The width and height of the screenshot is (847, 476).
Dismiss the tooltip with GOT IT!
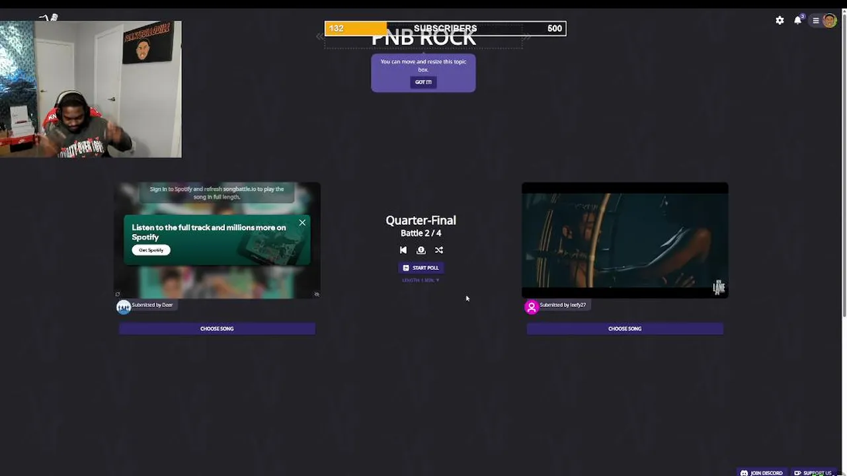pos(423,82)
